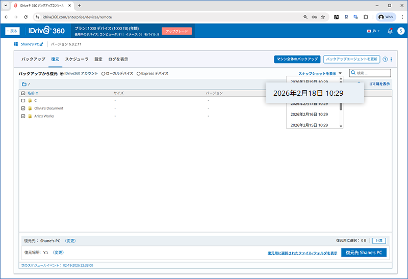Open the user profile avatar menu
408x279 pixels.
pyautogui.click(x=400, y=31)
